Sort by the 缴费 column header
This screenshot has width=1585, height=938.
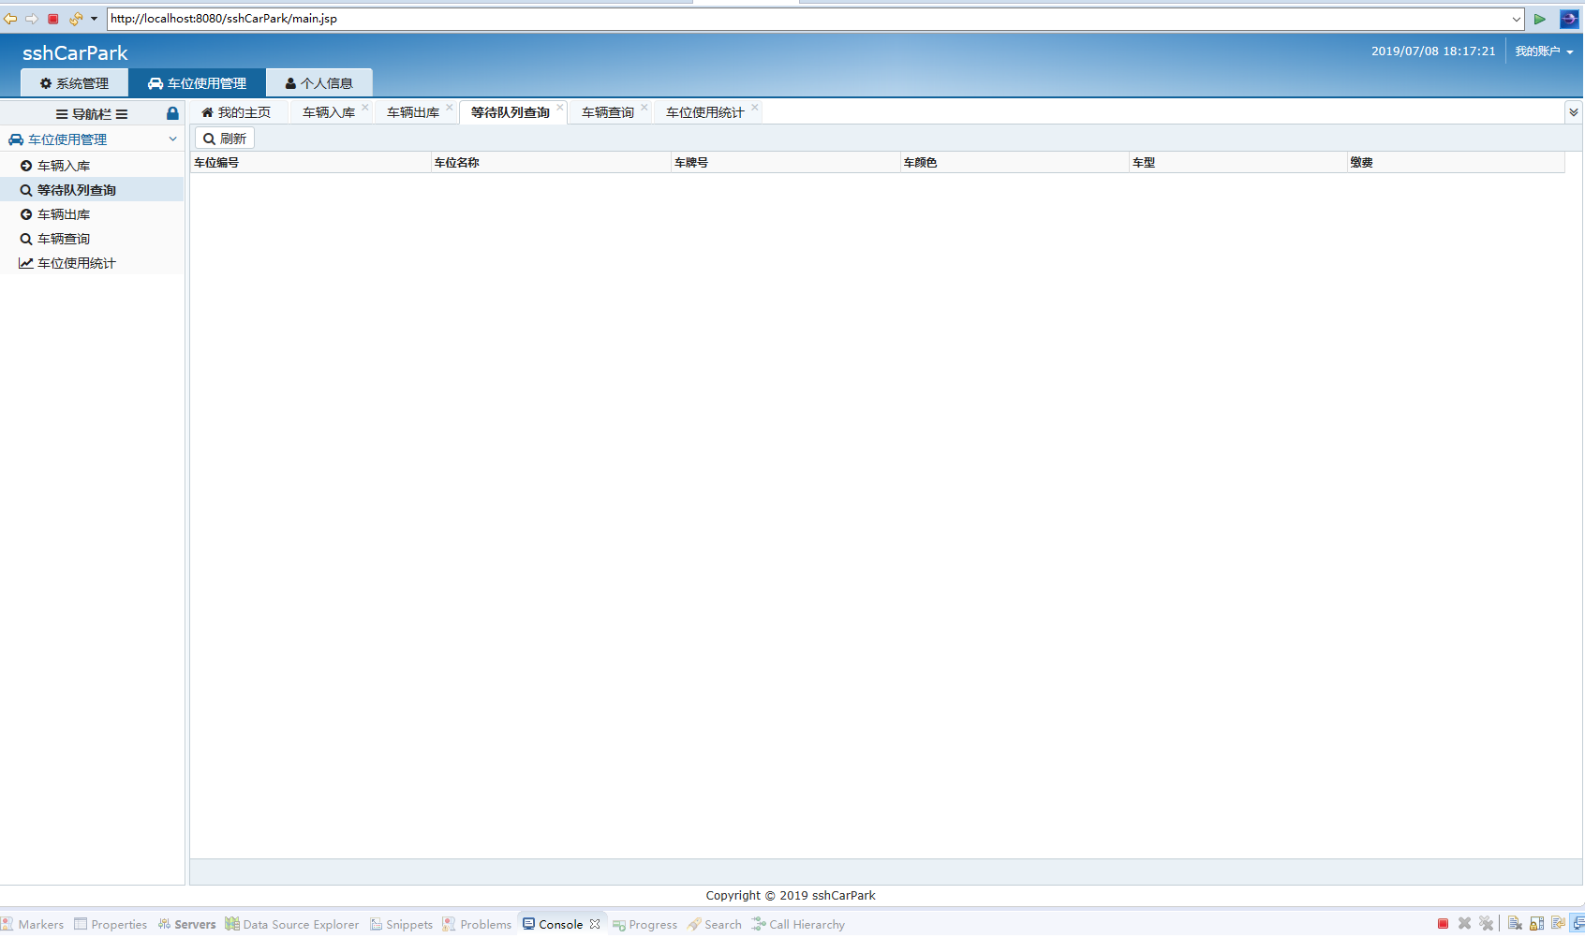coord(1457,163)
